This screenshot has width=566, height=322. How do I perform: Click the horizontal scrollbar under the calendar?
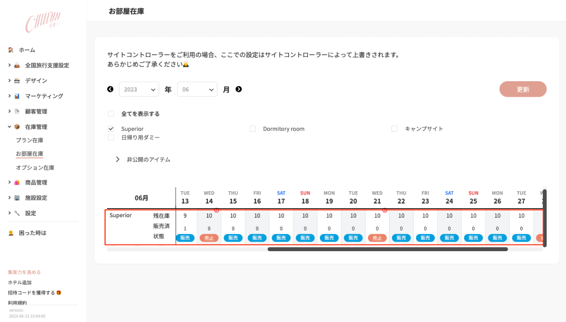(387, 249)
